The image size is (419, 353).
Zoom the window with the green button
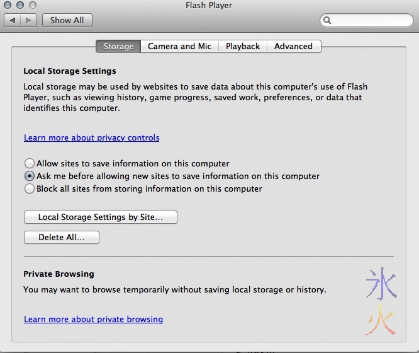[x=32, y=6]
